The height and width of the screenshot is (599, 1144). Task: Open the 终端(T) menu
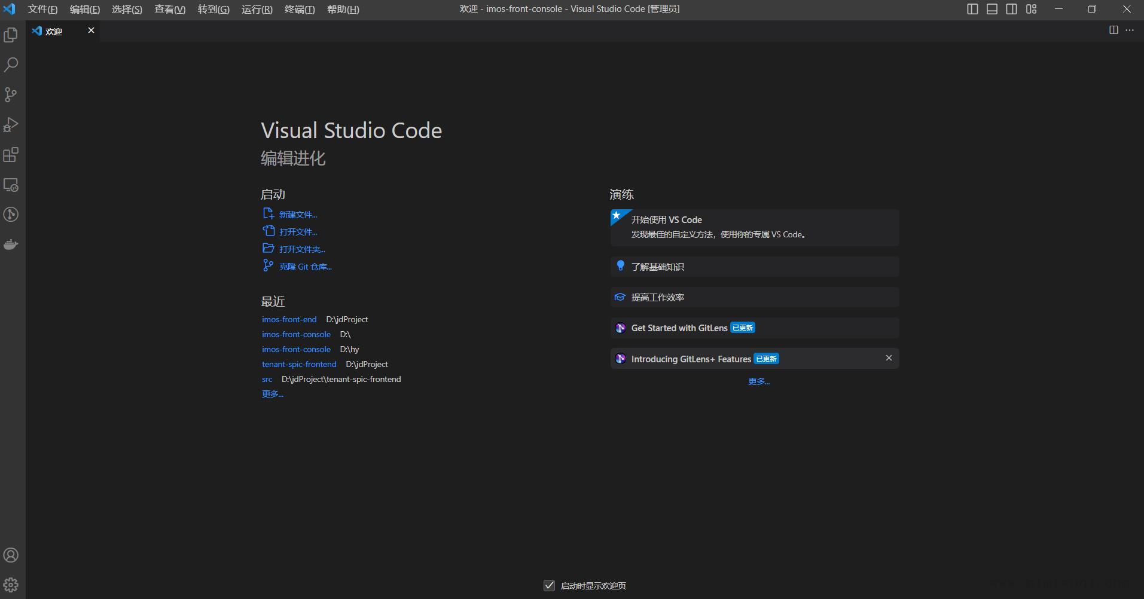tap(300, 10)
